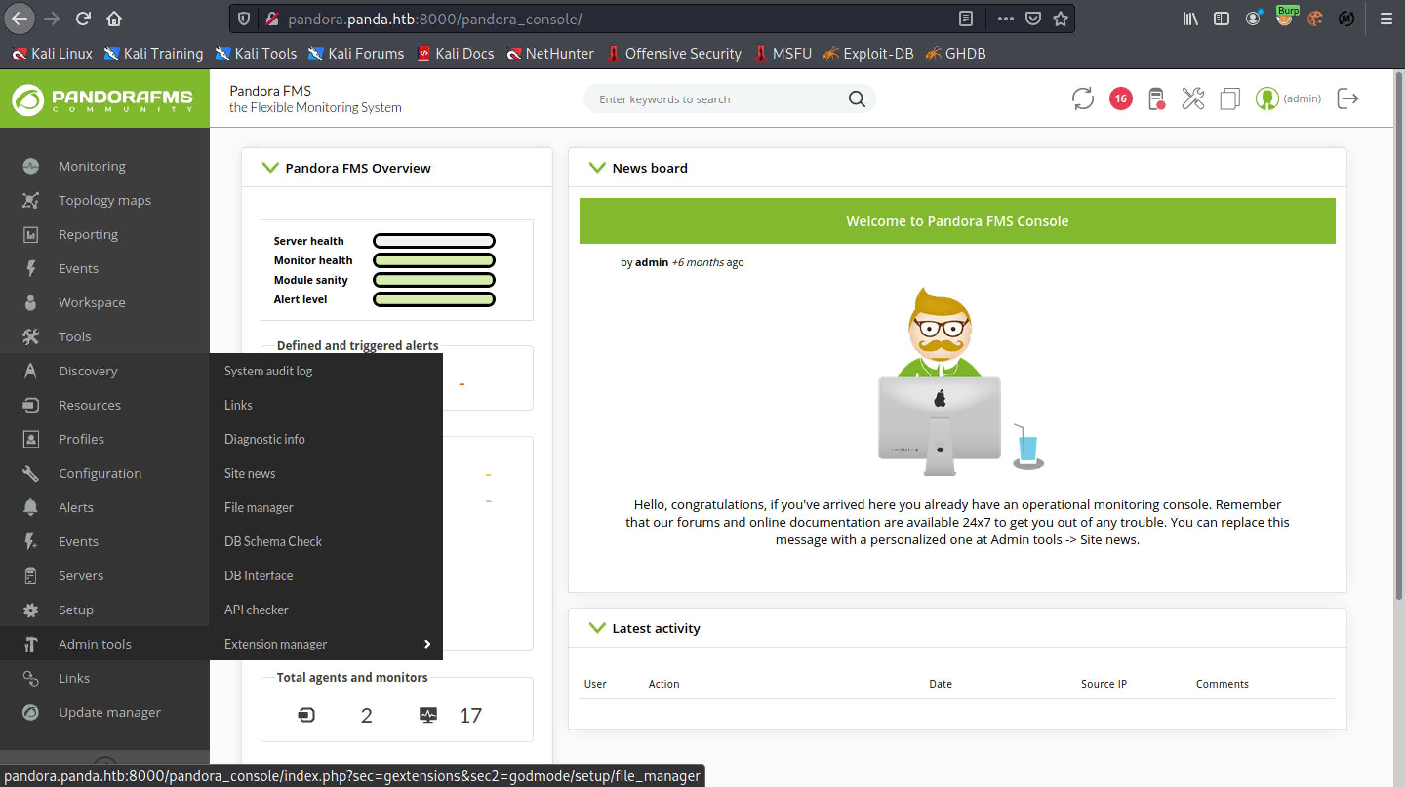Click the Pandora FMS Community logo
The width and height of the screenshot is (1405, 787).
(102, 99)
